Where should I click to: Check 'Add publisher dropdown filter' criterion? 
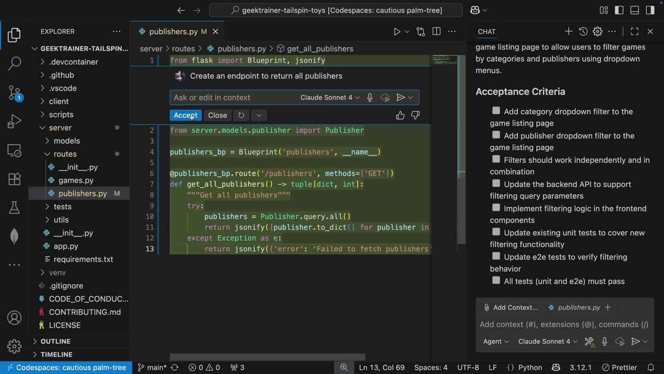[x=496, y=135]
